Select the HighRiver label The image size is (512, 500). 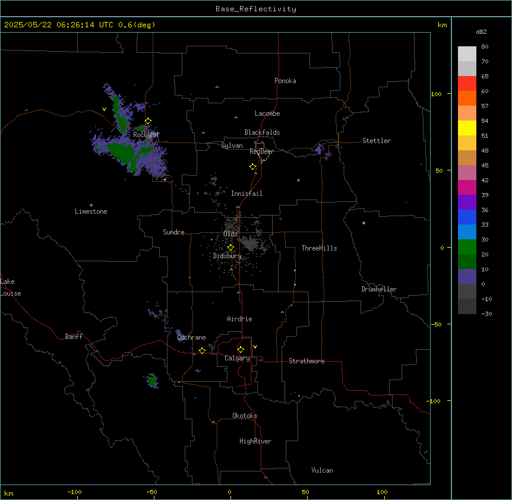coord(255,441)
